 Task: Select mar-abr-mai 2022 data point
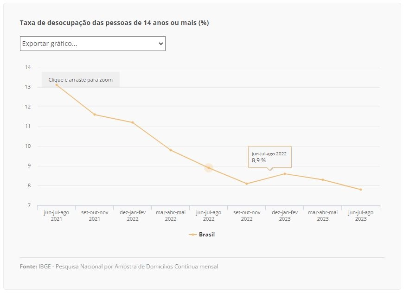[171, 150]
